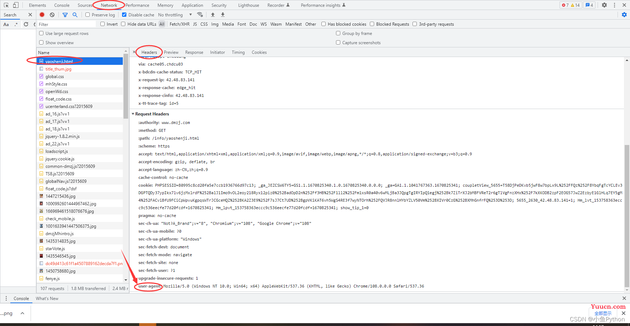Select the fenye.js request row

click(x=80, y=278)
